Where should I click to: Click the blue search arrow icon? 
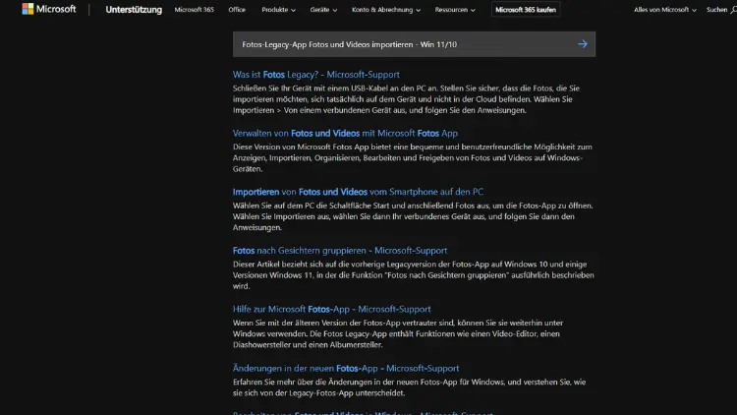point(582,44)
